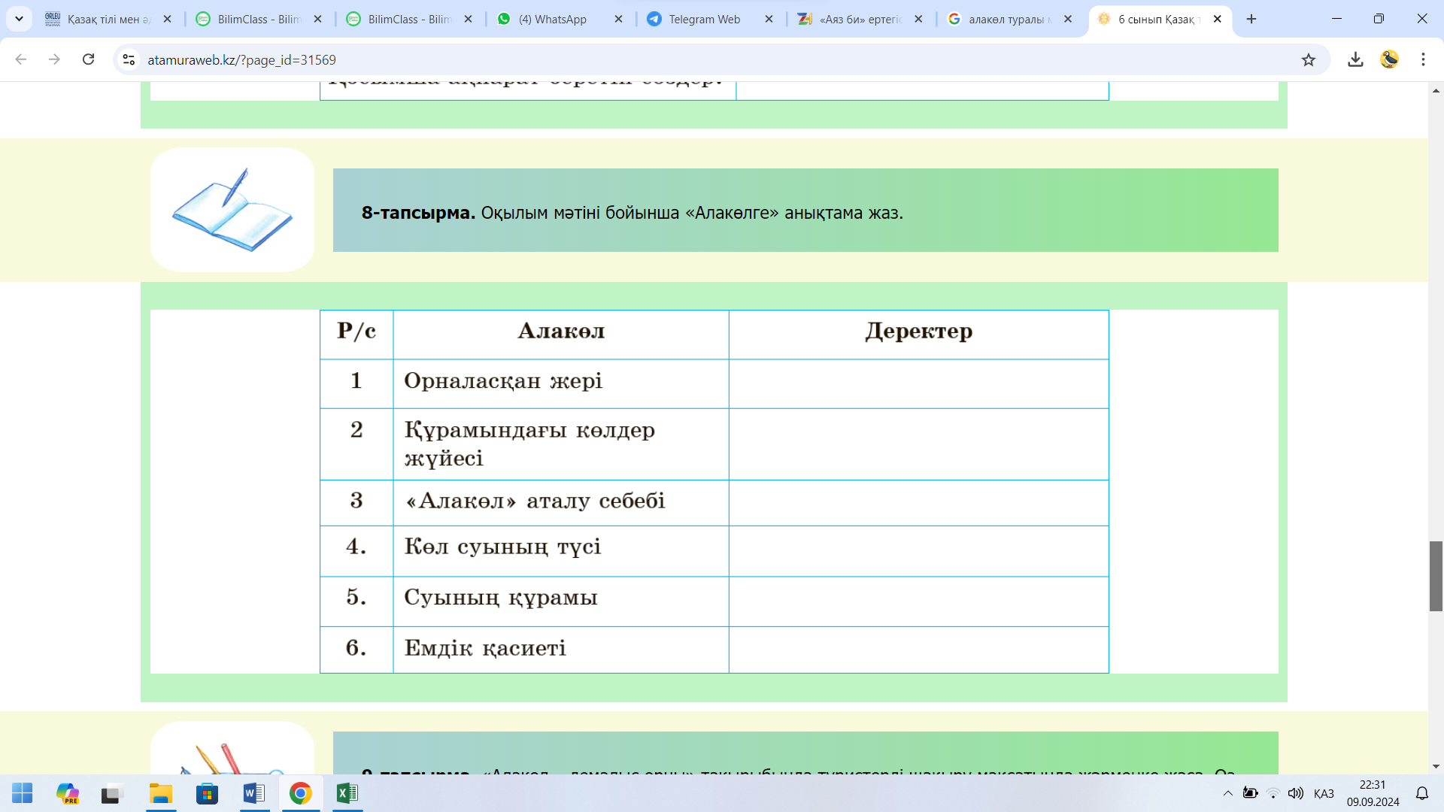Switch to the WhatsApp tab
The width and height of the screenshot is (1444, 812).
[x=553, y=19]
